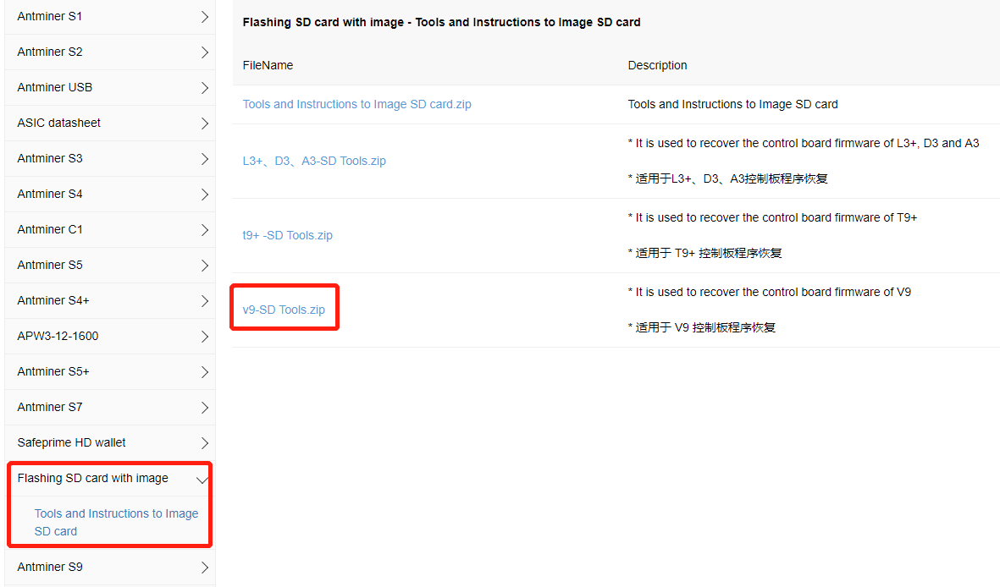
Task: Download the t9+ -SD Tools archive
Action: coord(285,235)
